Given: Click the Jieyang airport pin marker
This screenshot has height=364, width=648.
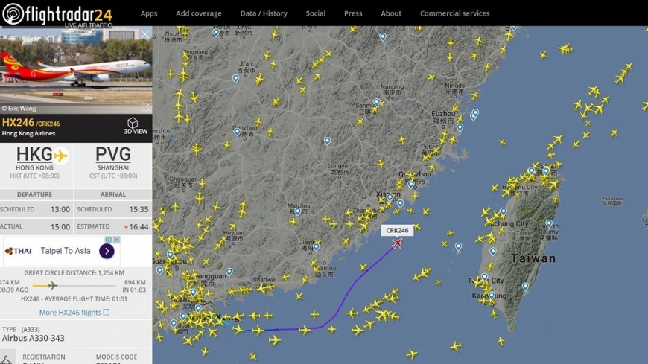Looking at the screenshot, I should click(x=316, y=247).
